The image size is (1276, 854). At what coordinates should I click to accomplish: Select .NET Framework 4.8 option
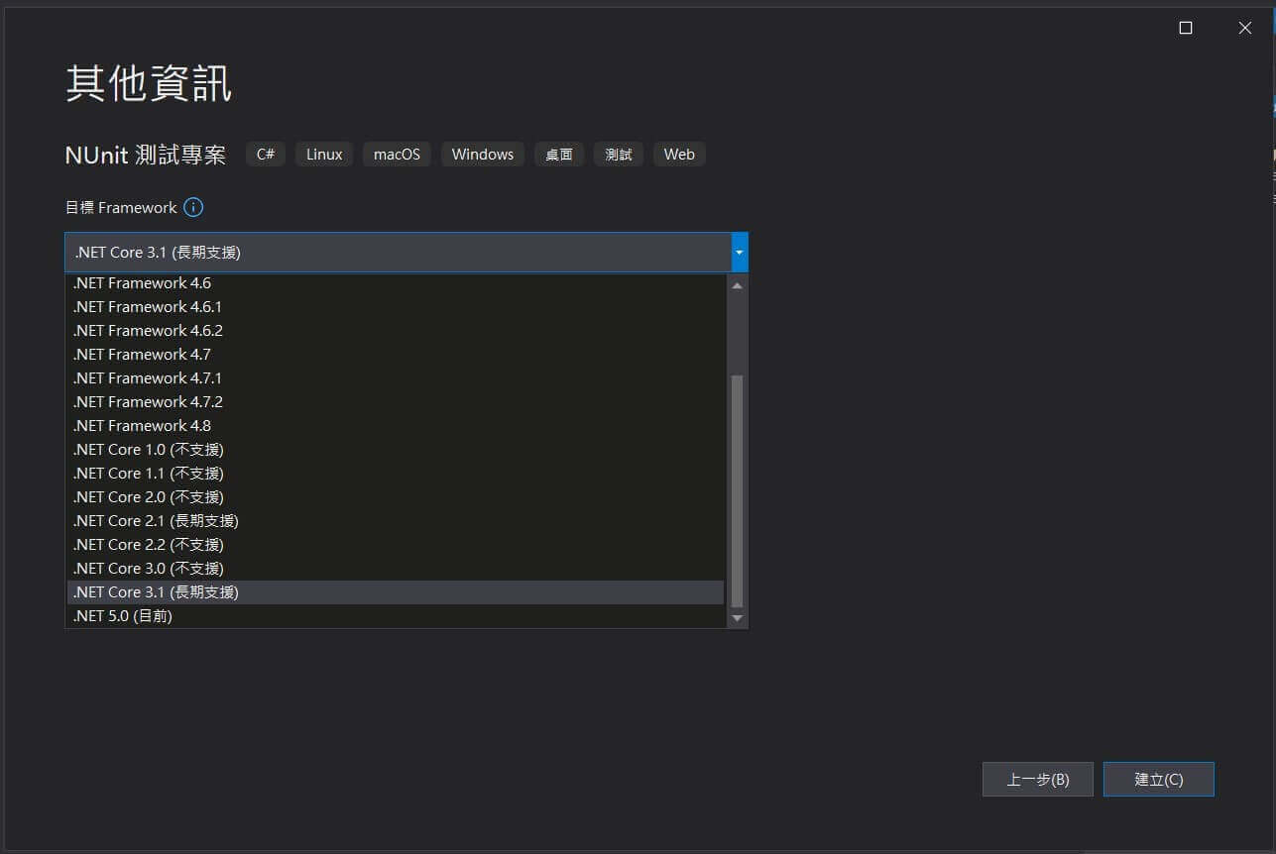tap(396, 426)
